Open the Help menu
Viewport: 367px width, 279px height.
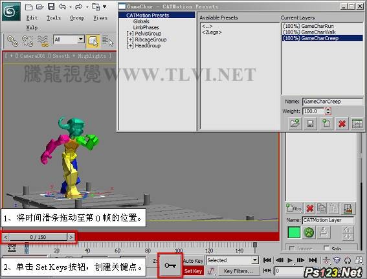(x=32, y=28)
